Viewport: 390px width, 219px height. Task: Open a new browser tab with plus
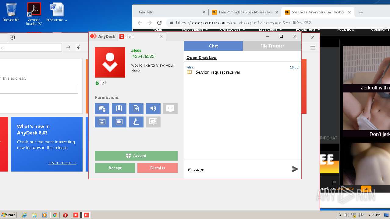coord(361,12)
